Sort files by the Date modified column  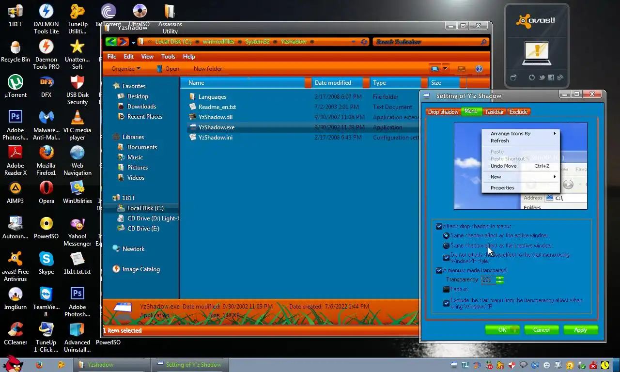(333, 83)
